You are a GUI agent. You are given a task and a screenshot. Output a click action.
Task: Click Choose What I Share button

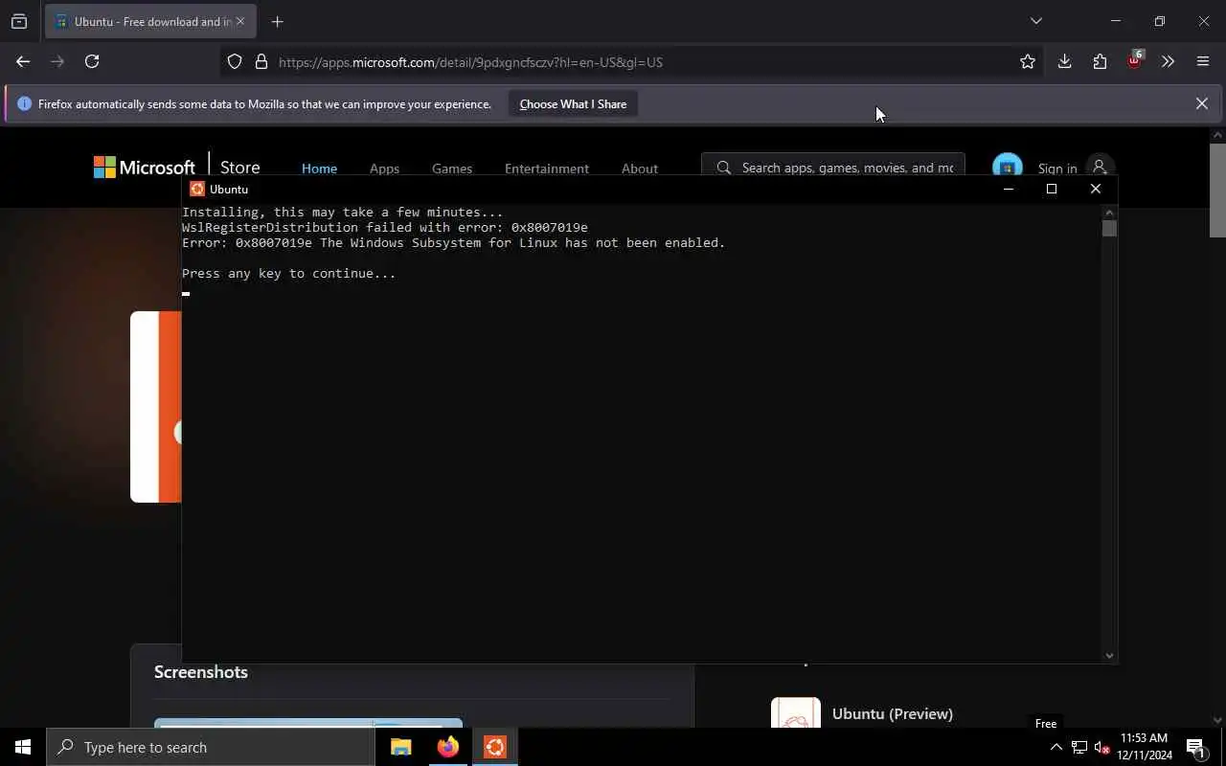click(573, 103)
